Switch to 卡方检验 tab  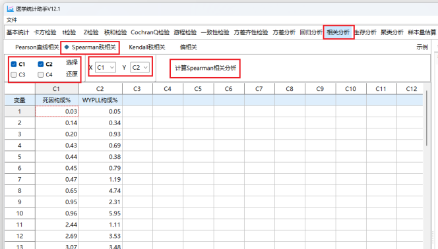(x=45, y=32)
